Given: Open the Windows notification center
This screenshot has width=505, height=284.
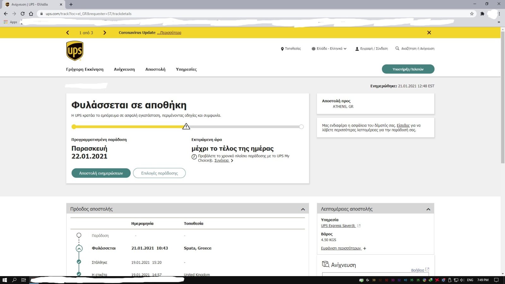Looking at the screenshot, I should (x=496, y=280).
